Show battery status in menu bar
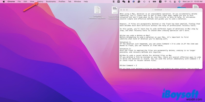Viewport: 205px width, 102px height. 155,2
